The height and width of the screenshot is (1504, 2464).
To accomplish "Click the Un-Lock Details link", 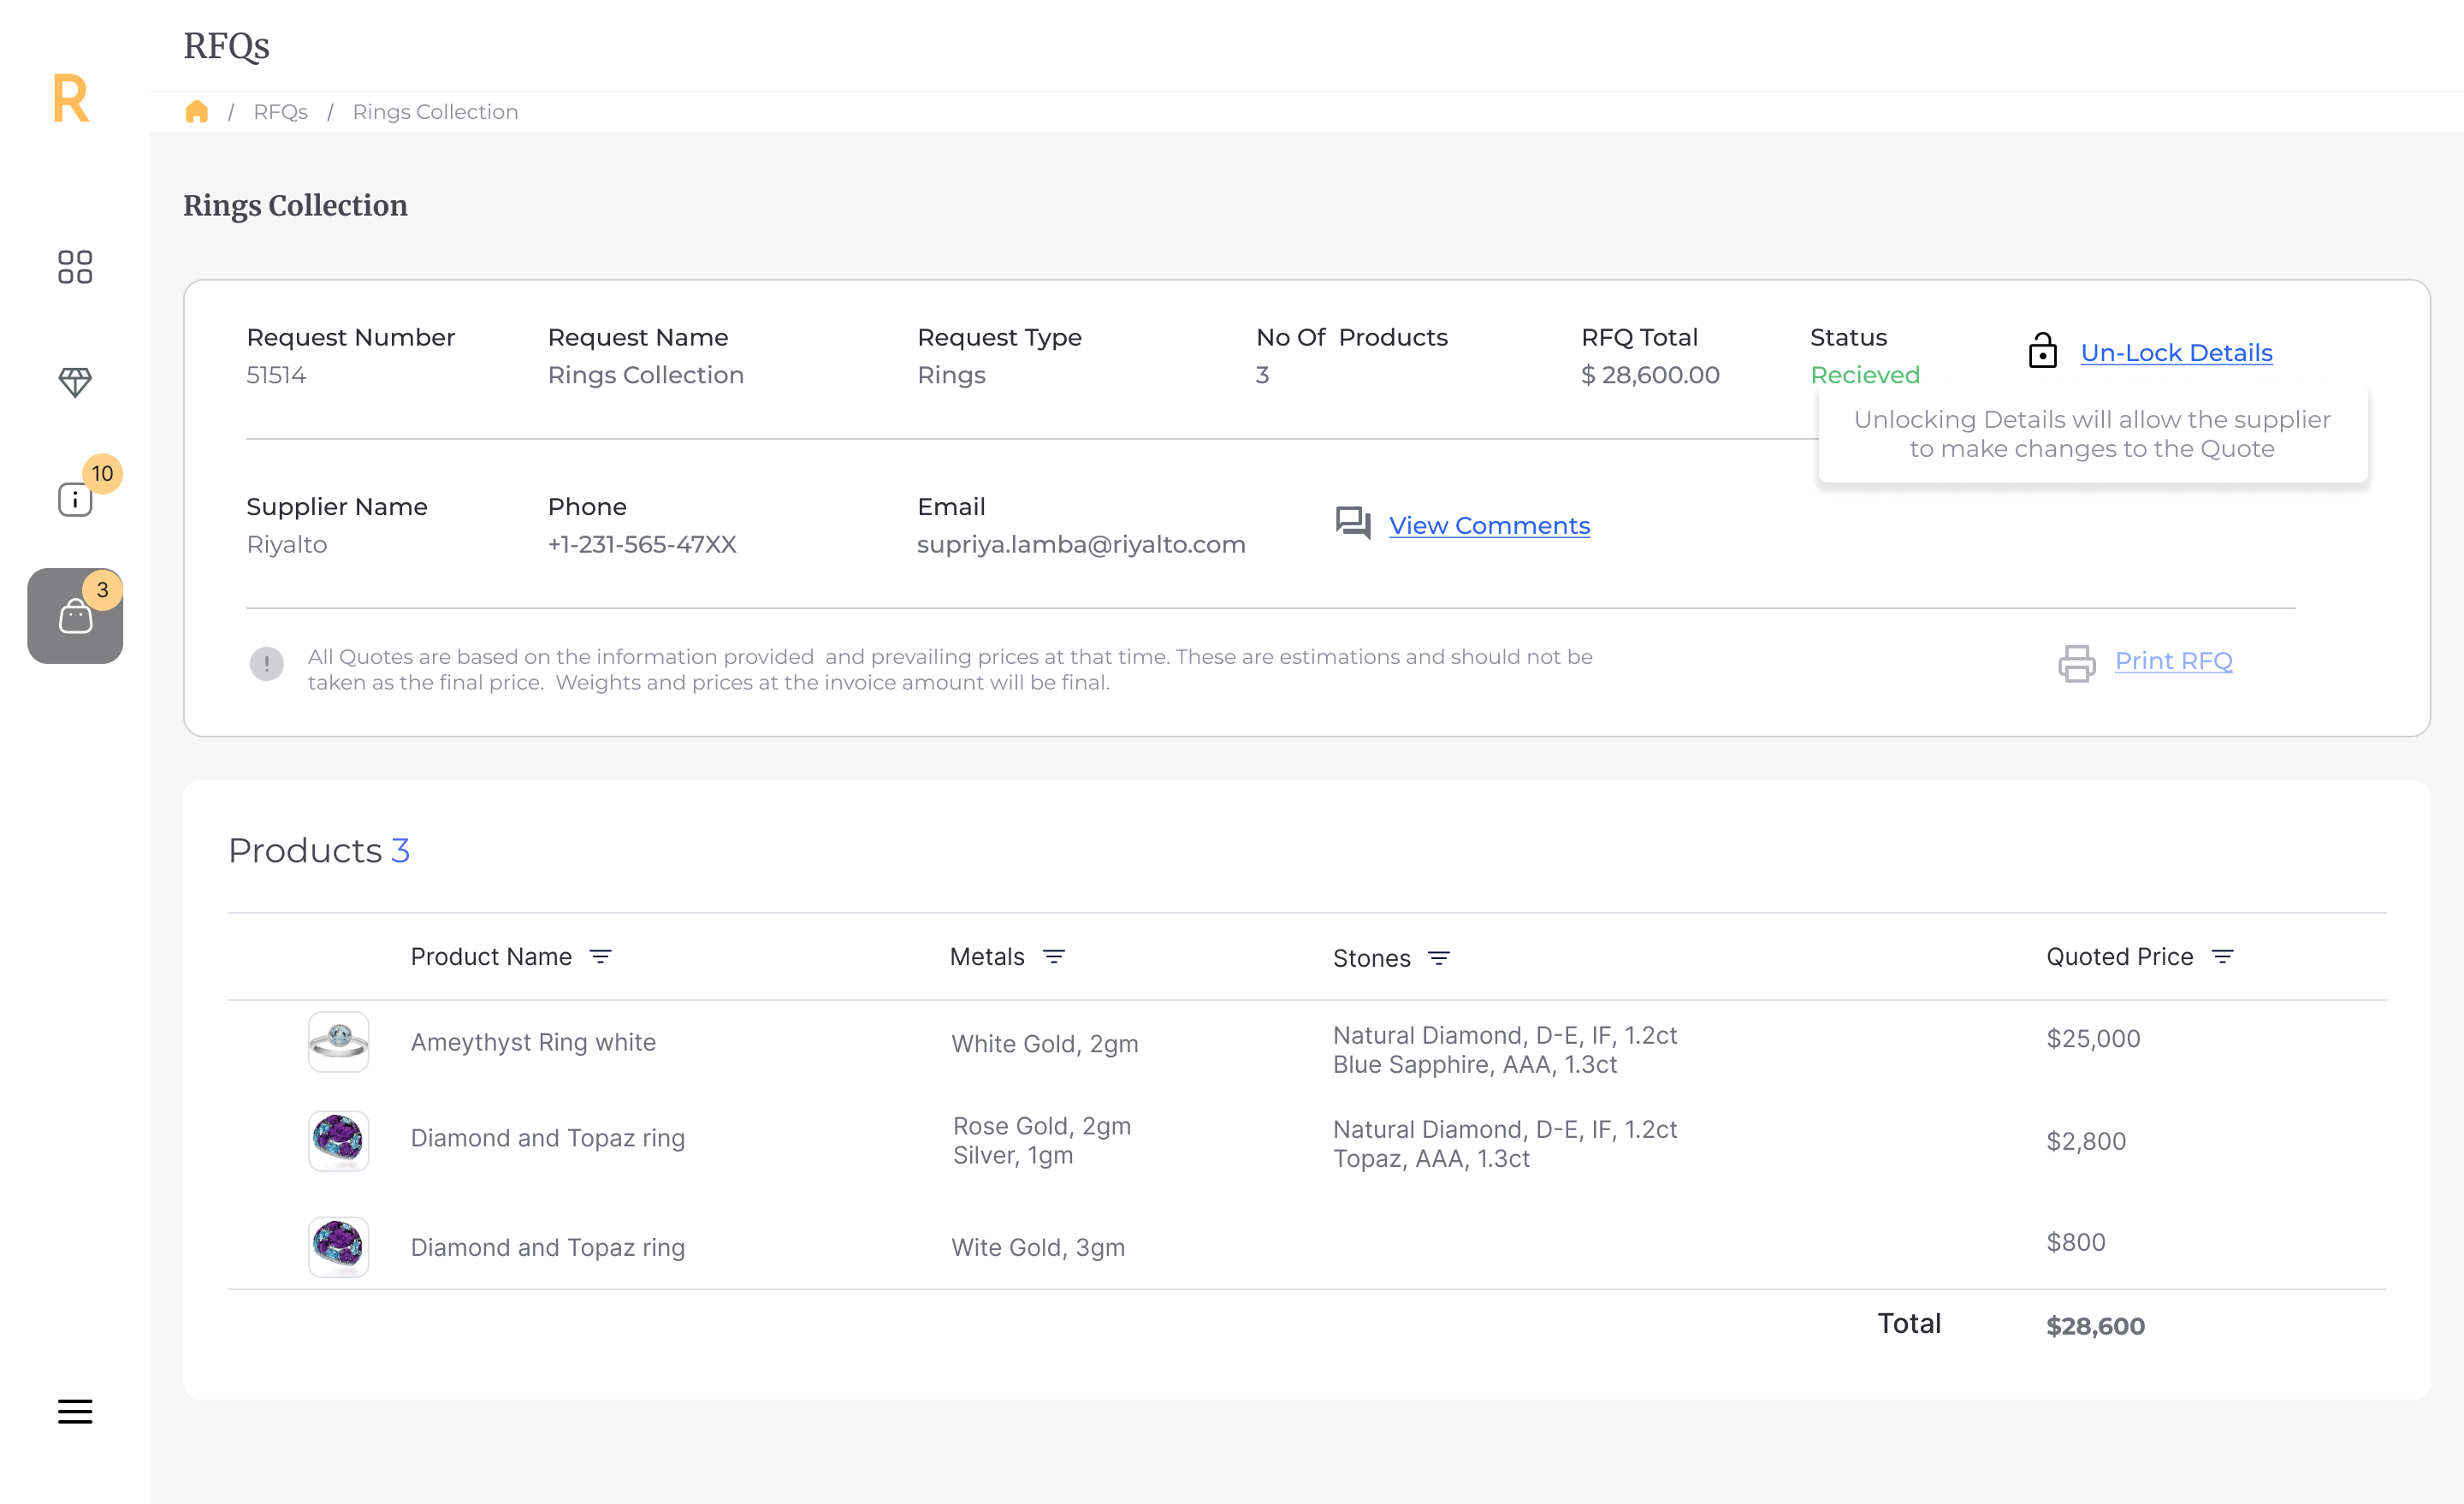I will pos(2176,353).
